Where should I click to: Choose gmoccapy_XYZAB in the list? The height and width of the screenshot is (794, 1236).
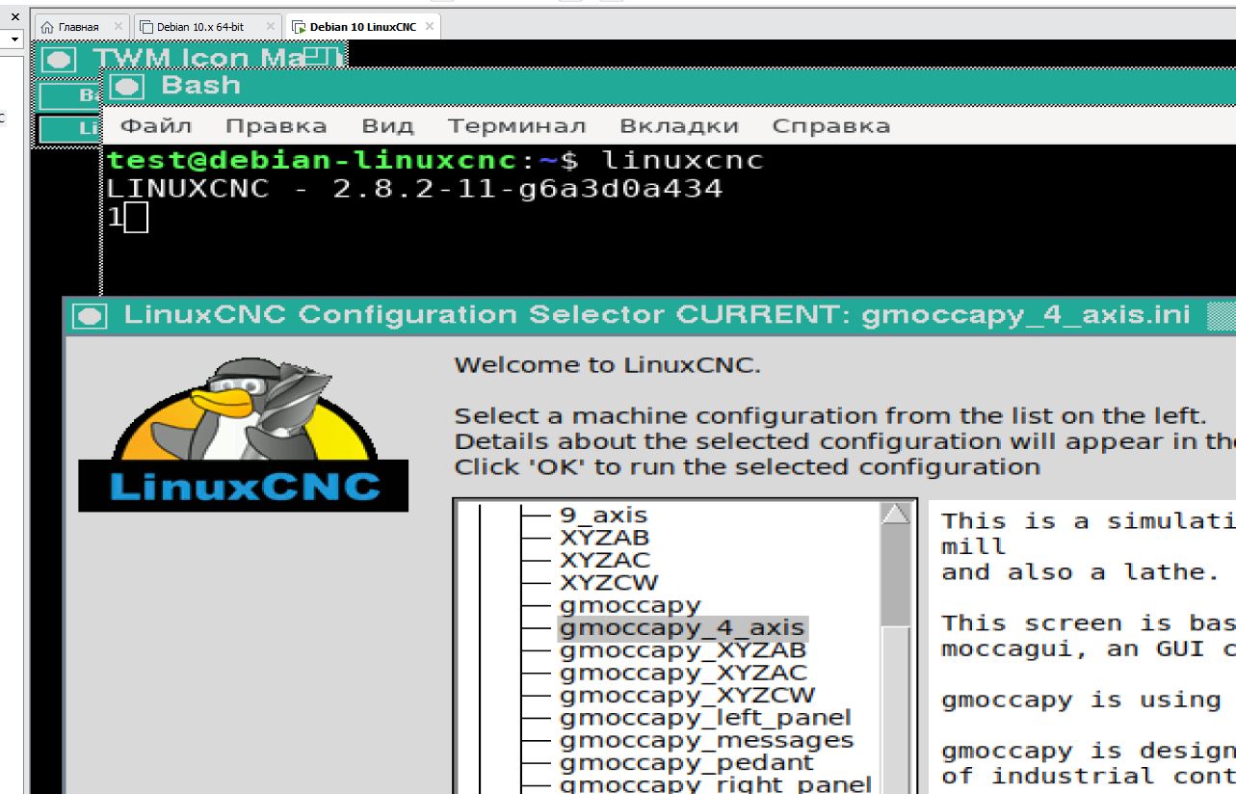pyautogui.click(x=683, y=650)
